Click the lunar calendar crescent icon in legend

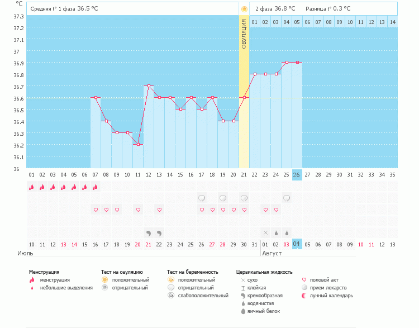tap(304, 296)
